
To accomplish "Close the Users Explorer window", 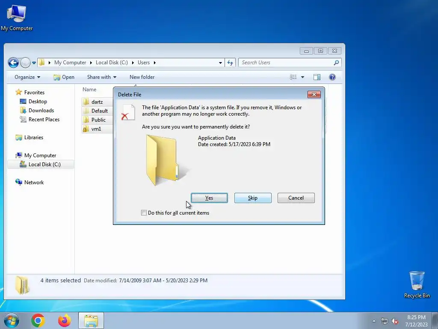I will [x=334, y=51].
